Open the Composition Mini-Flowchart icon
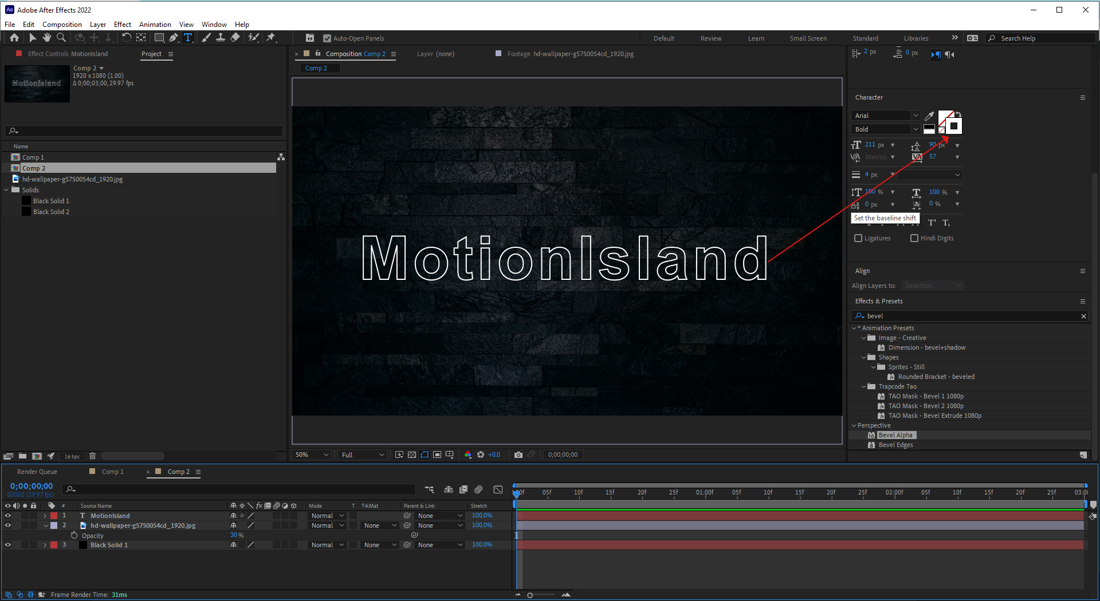This screenshot has width=1100, height=601. [429, 489]
